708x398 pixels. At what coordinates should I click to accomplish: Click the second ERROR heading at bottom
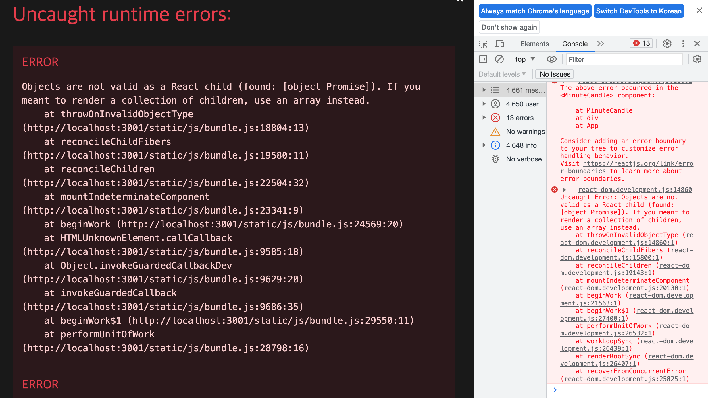point(40,384)
